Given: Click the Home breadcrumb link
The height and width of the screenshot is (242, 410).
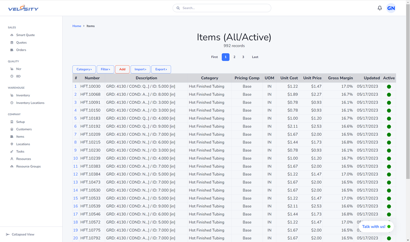Looking at the screenshot, I should pyautogui.click(x=76, y=26).
